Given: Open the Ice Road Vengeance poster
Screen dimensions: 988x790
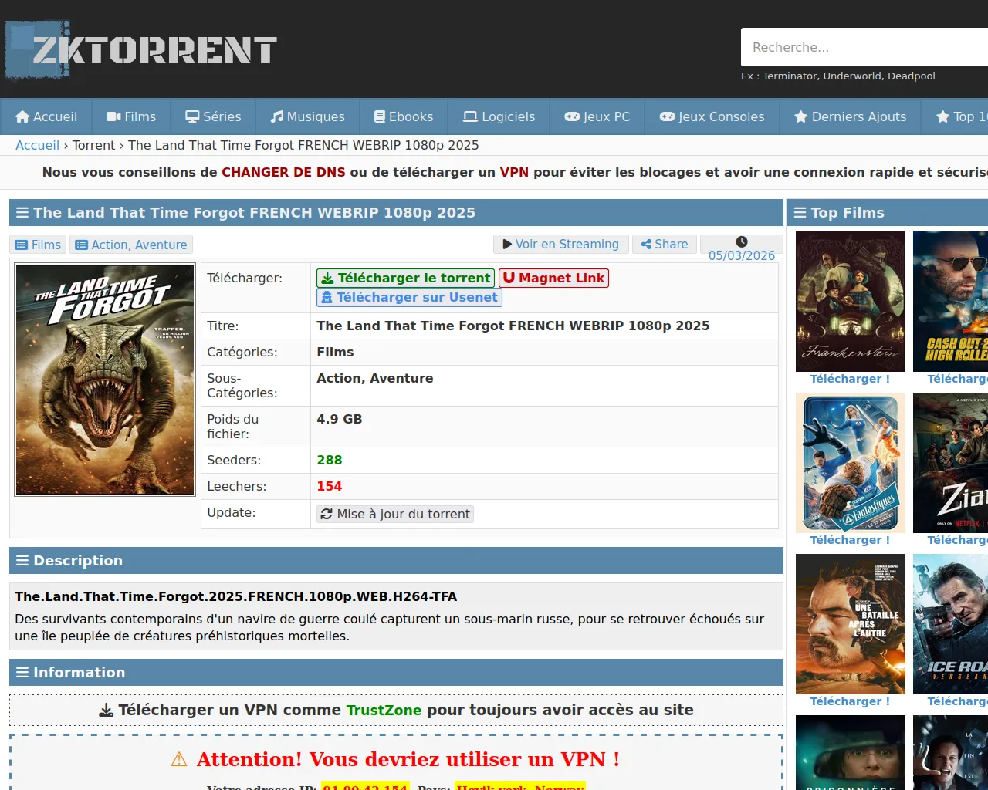Looking at the screenshot, I should click(950, 624).
